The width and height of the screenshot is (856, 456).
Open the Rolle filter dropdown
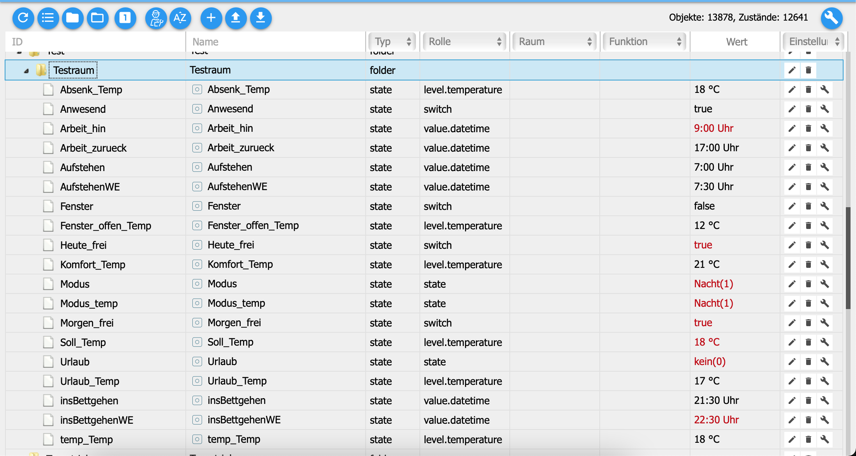coord(464,42)
